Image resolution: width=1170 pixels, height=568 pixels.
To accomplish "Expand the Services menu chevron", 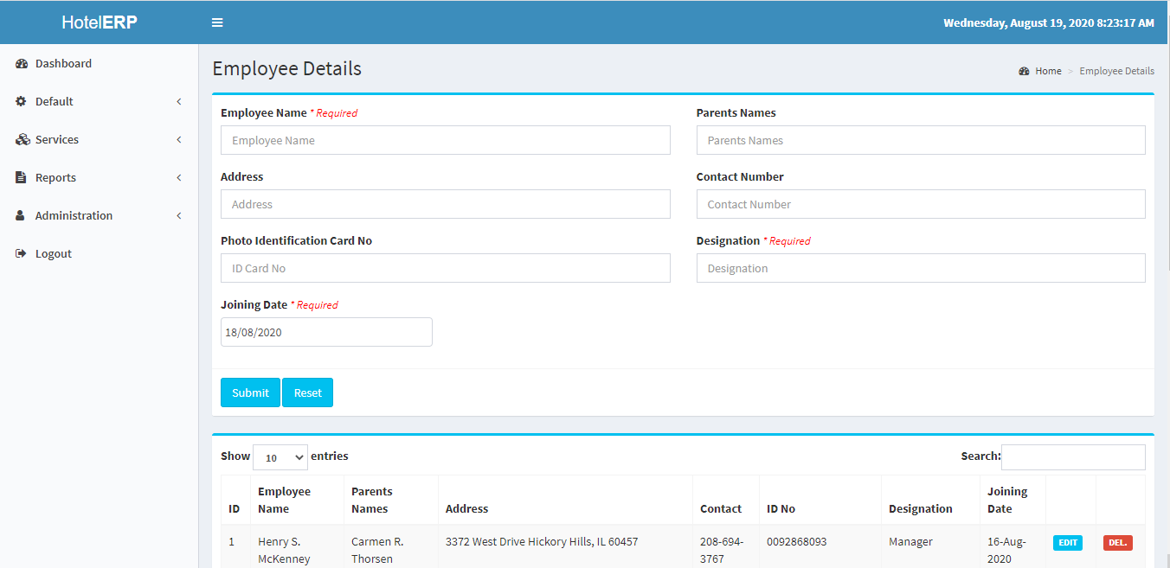I will 178,139.
